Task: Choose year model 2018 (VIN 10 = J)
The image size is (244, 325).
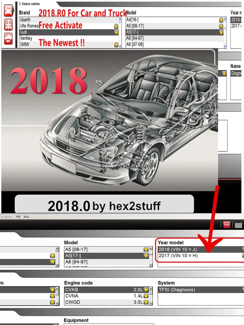Action: 201,249
